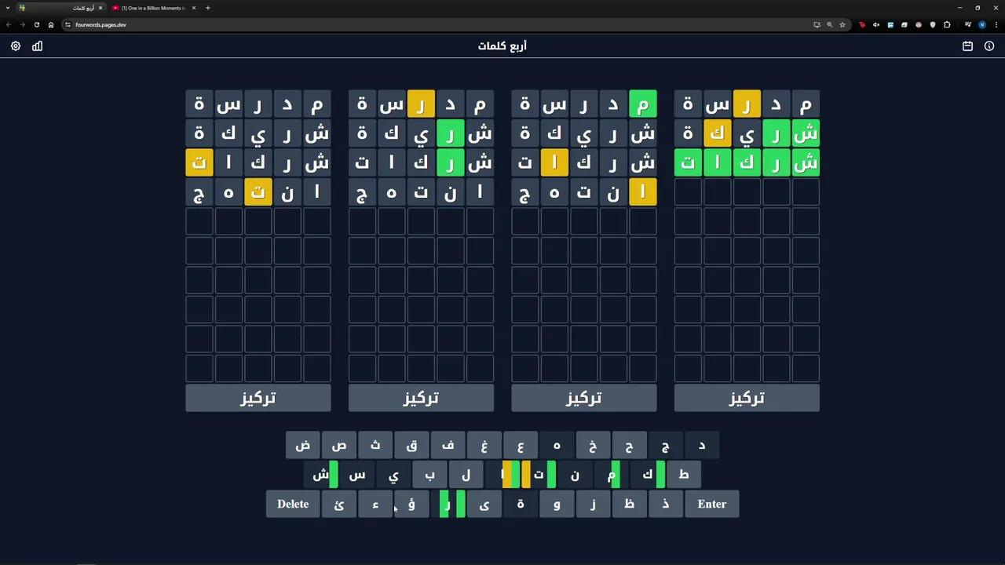Image resolution: width=1005 pixels, height=565 pixels.
Task: Tap the ز key on keyboard
Action: point(593,504)
